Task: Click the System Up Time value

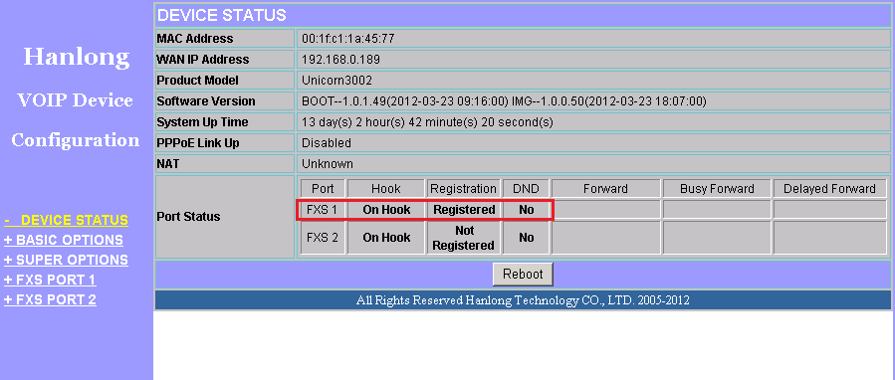Action: pos(427,122)
